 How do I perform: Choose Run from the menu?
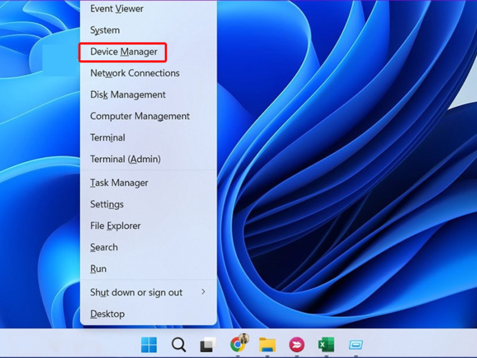pos(98,269)
